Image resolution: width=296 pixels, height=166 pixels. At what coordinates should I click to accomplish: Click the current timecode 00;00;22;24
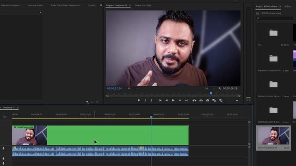coord(114,88)
